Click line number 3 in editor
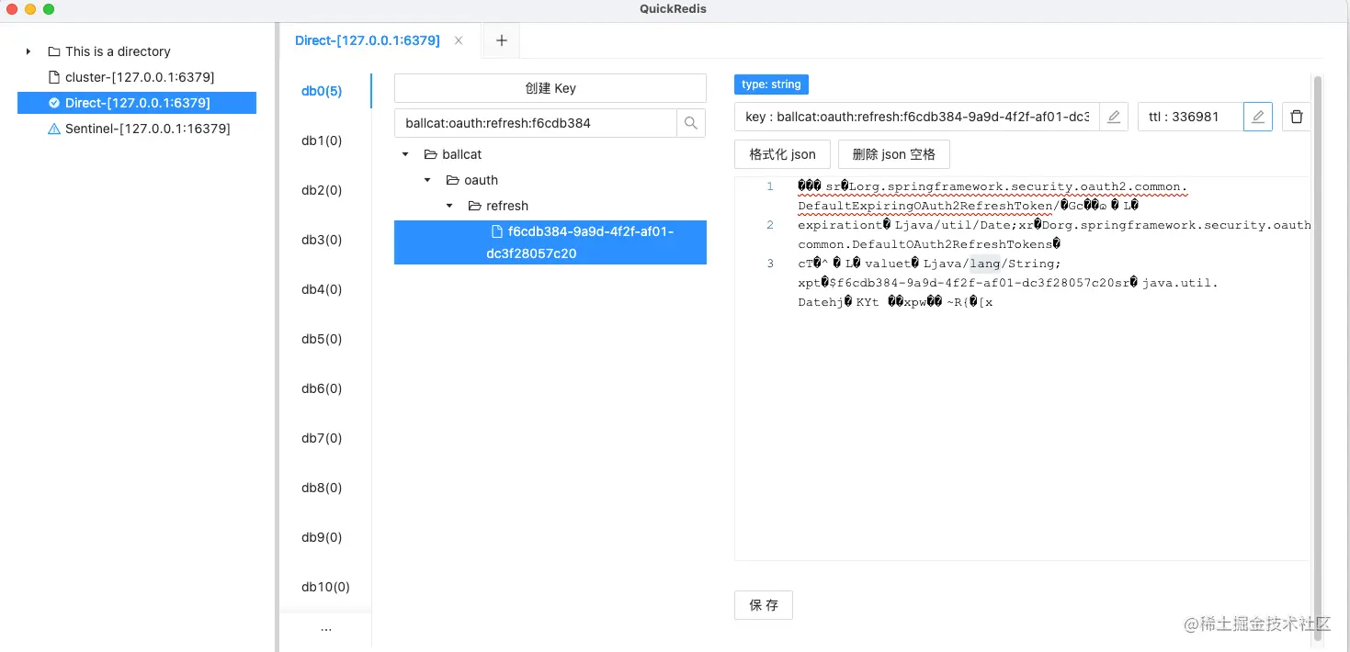The height and width of the screenshot is (652, 1350). pos(770,264)
